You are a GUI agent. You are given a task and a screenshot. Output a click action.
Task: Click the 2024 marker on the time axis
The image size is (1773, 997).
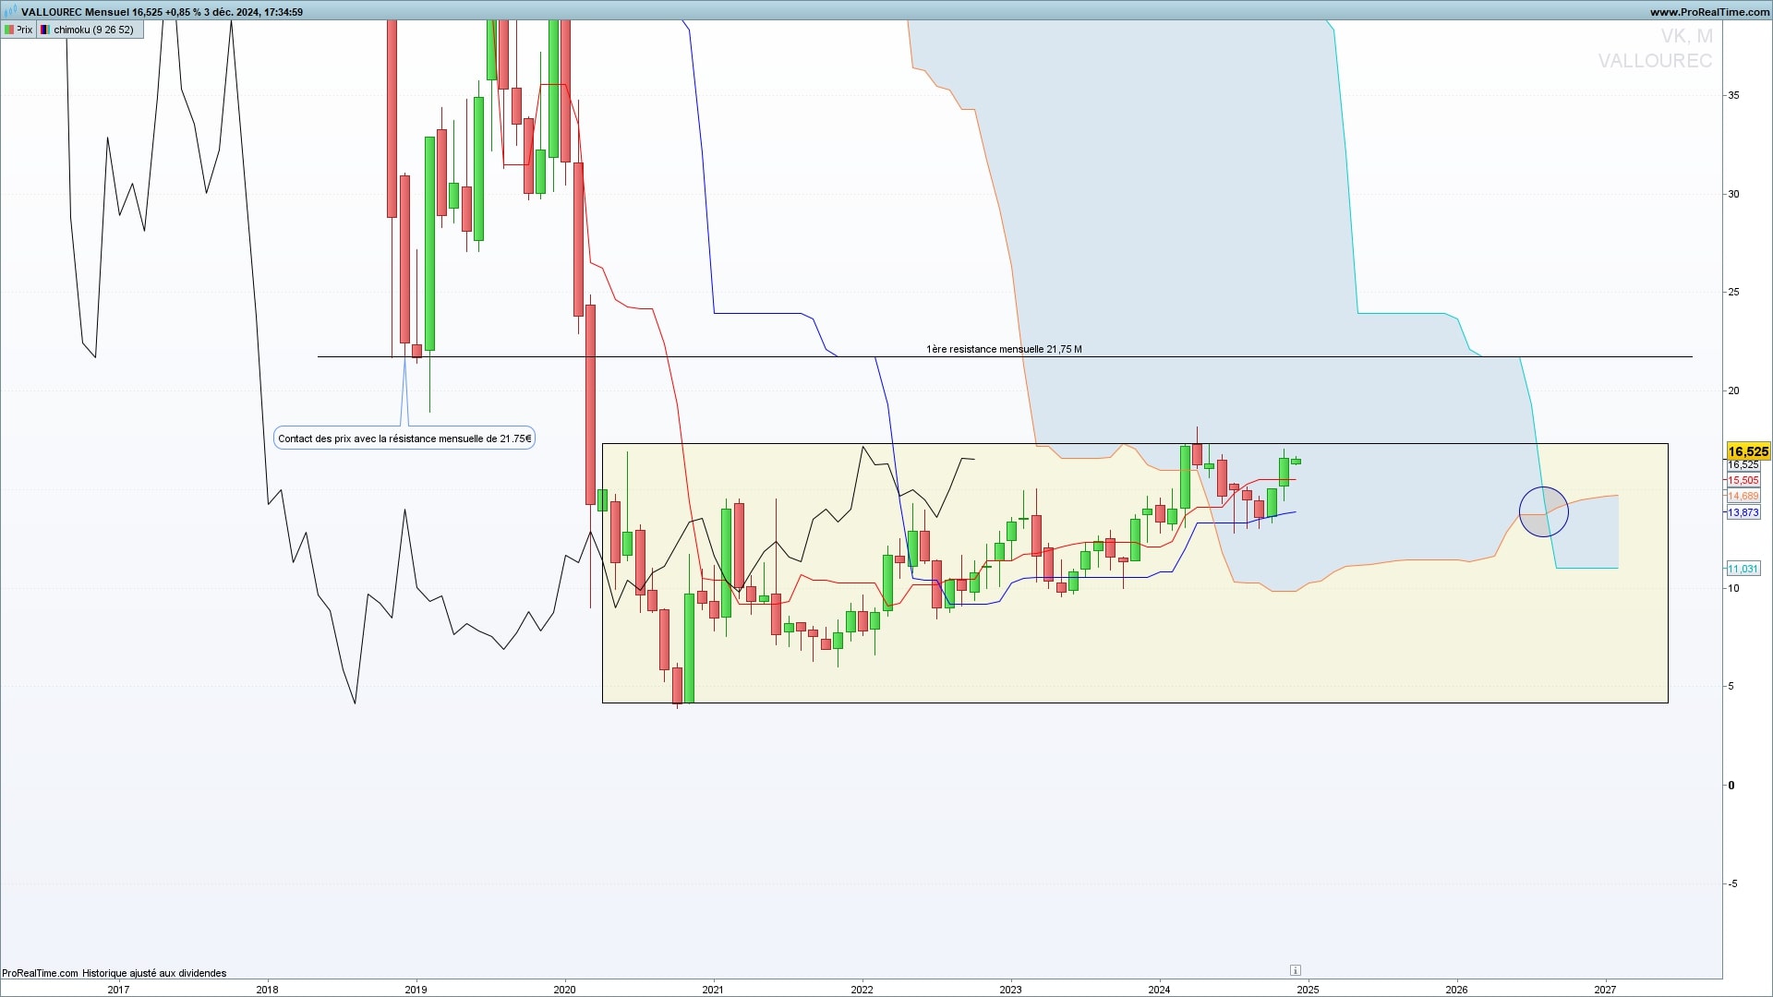pyautogui.click(x=1159, y=989)
